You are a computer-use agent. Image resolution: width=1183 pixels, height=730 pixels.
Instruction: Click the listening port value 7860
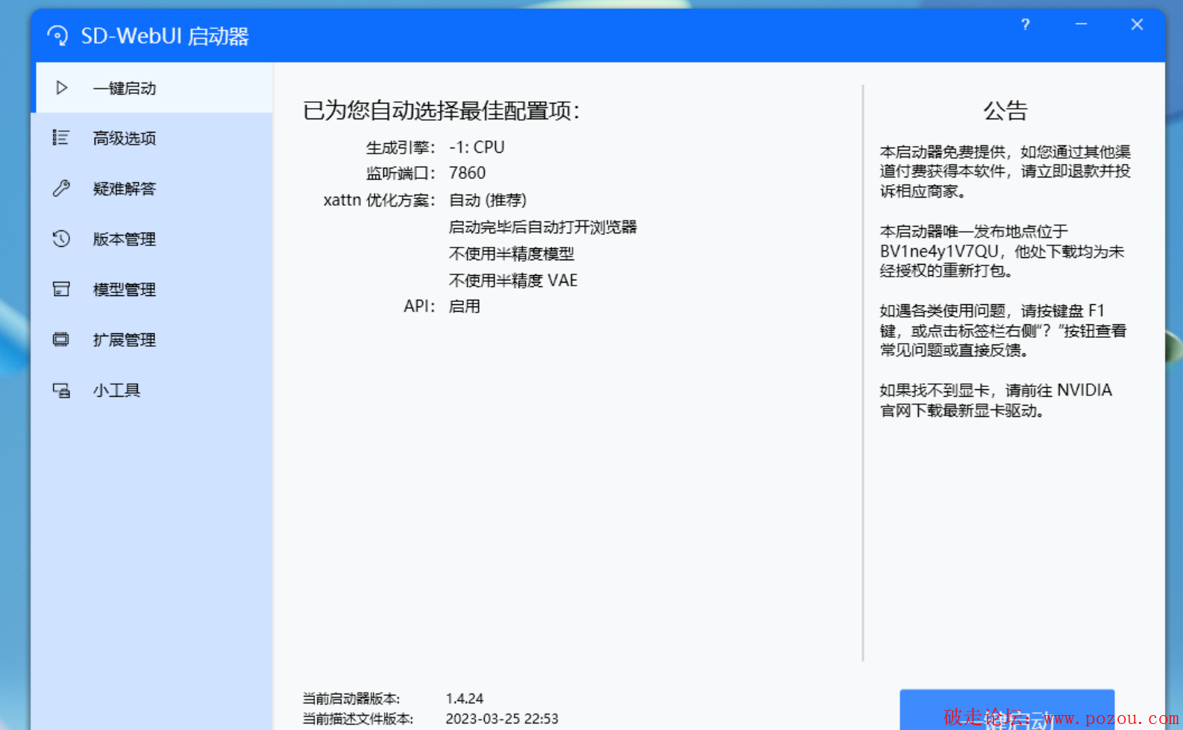pyautogui.click(x=467, y=173)
